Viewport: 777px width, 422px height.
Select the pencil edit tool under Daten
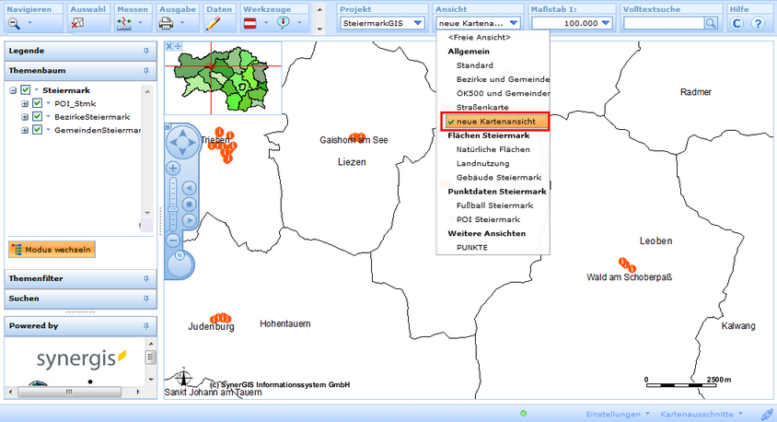(x=213, y=23)
